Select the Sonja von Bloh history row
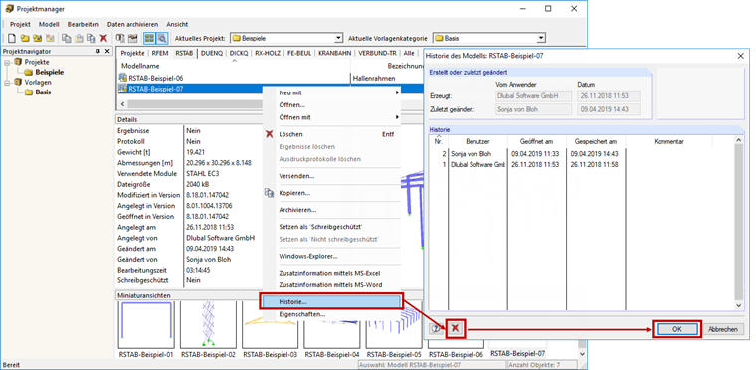The height and width of the screenshot is (370, 756). click(x=581, y=154)
